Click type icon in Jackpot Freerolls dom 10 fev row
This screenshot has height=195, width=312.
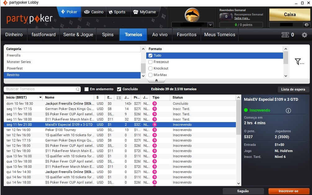(x=155, y=104)
